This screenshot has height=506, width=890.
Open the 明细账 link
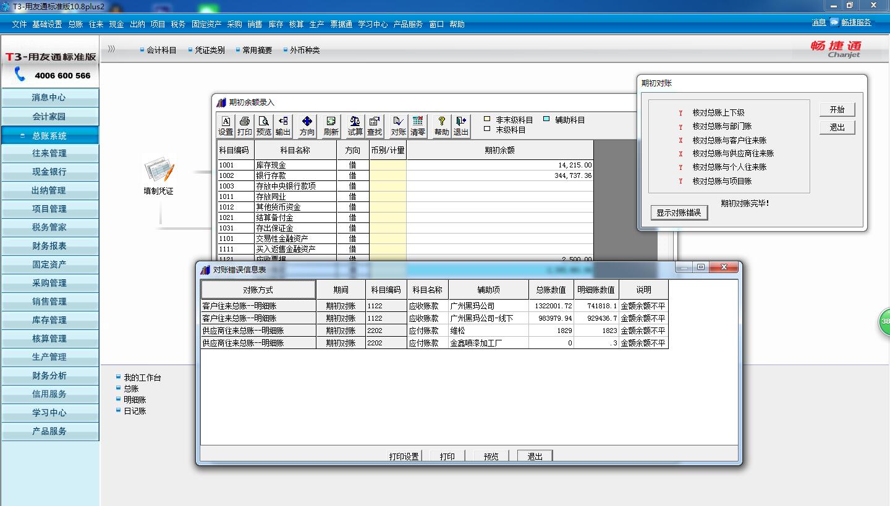pyautogui.click(x=135, y=400)
